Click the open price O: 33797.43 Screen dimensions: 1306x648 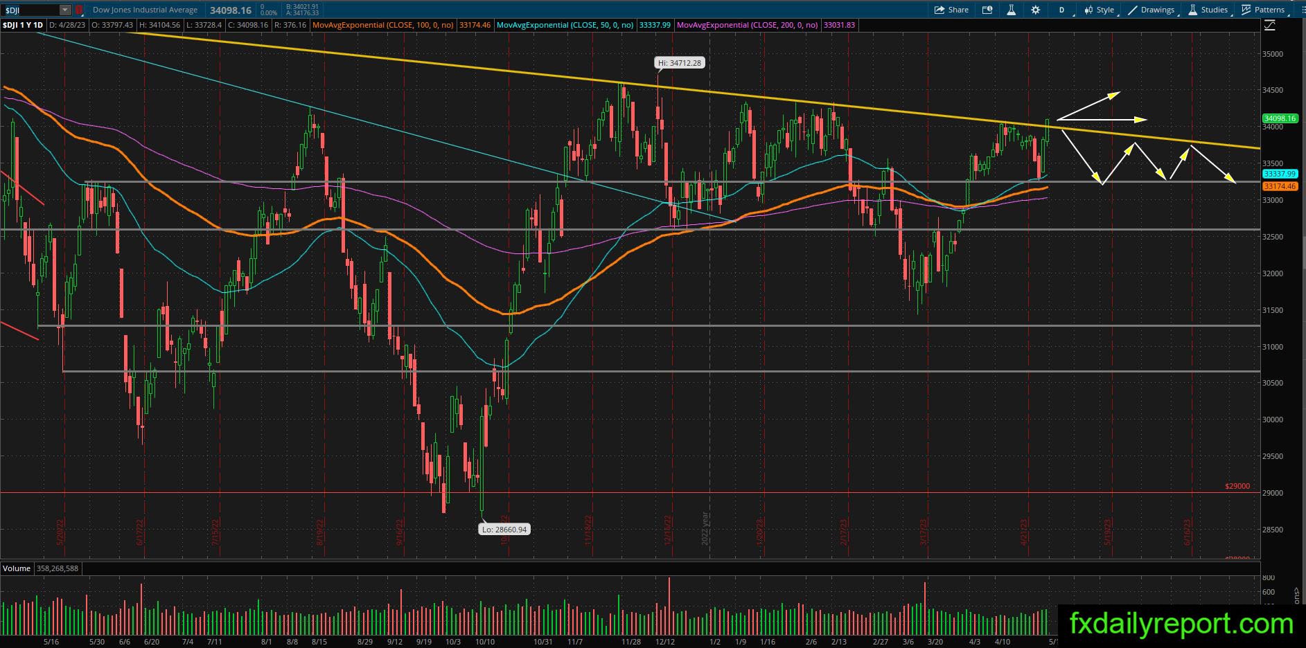[x=112, y=25]
